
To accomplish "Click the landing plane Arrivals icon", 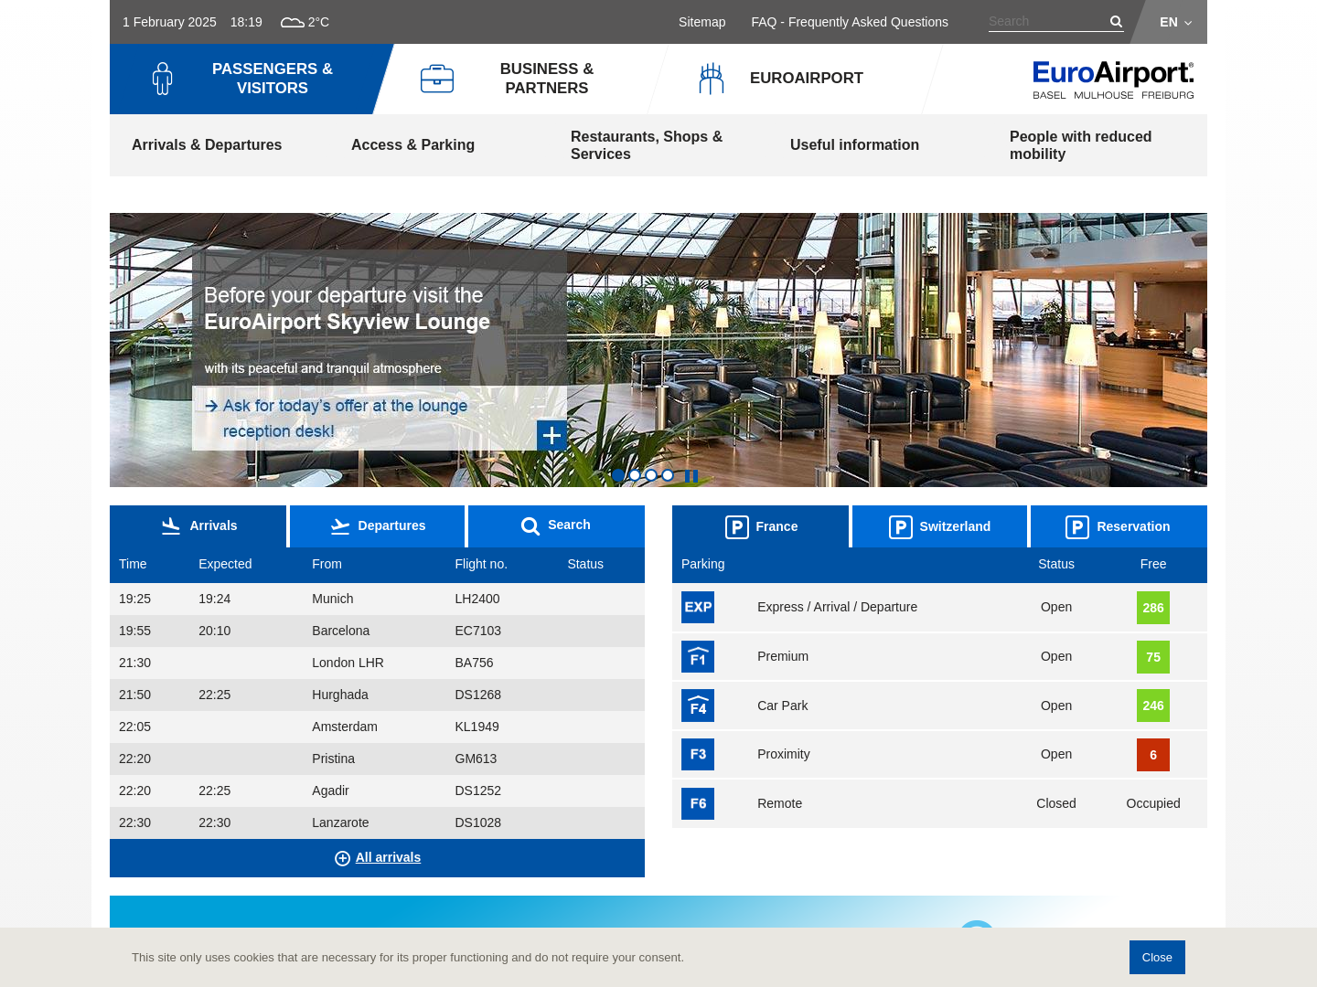I will [x=171, y=525].
